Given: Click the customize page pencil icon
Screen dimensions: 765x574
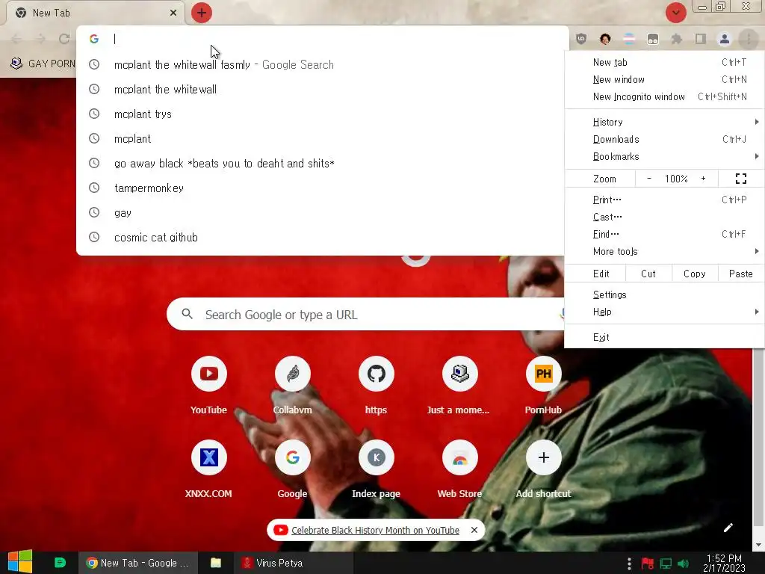Looking at the screenshot, I should point(728,528).
